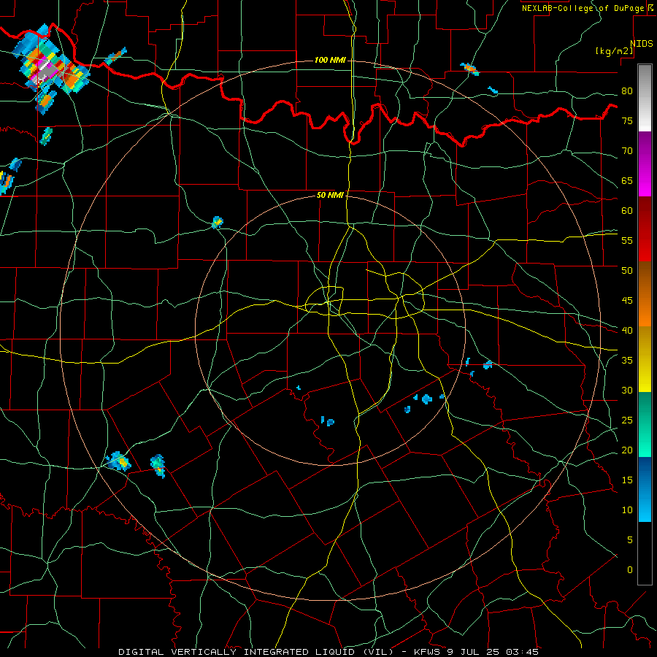
Task: Select the 80 value on the legend
Action: [x=627, y=91]
